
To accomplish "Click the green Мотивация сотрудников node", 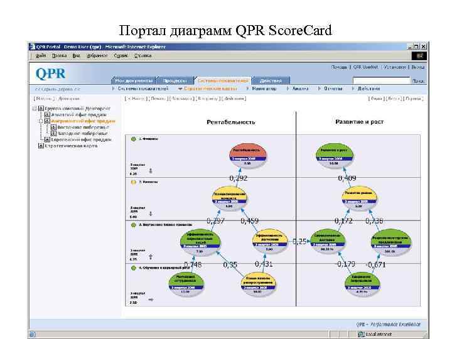I will click(x=186, y=284).
